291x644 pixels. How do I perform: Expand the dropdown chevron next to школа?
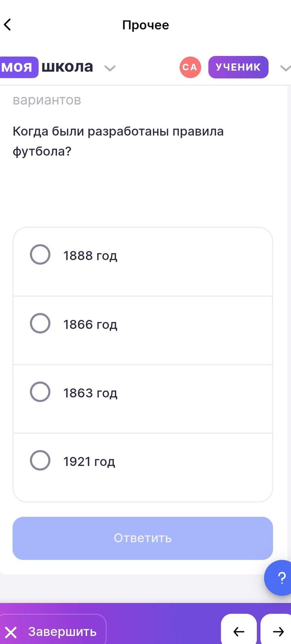coord(110,68)
